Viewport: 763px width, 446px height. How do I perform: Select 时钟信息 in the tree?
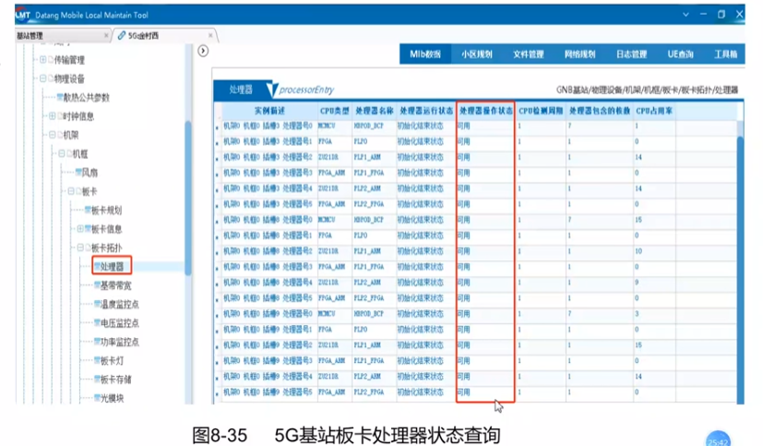pos(78,116)
